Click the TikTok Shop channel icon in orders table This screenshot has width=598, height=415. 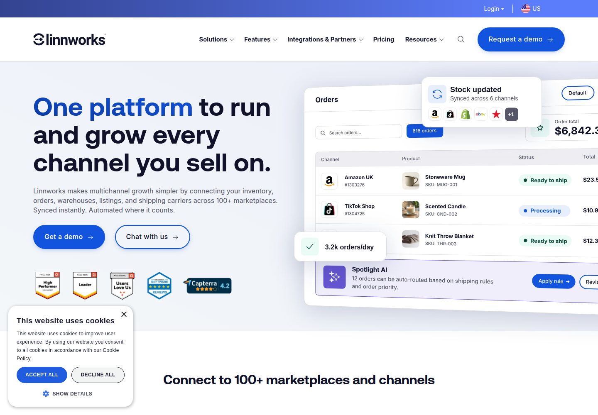[329, 210]
